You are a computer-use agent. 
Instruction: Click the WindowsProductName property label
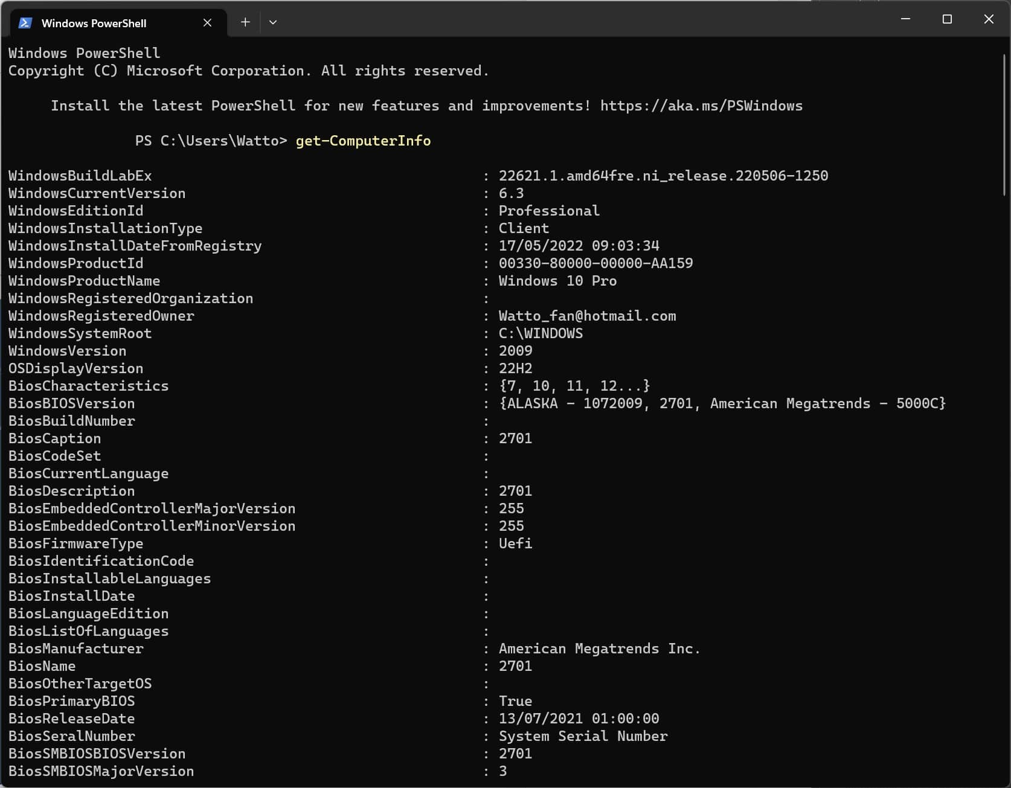coord(84,281)
